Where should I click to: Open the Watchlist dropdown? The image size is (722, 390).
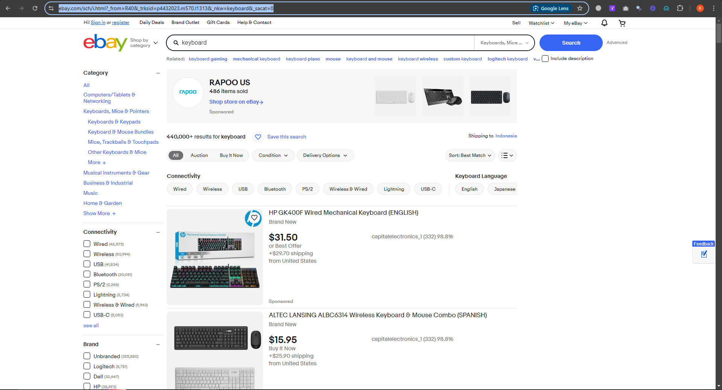541,23
